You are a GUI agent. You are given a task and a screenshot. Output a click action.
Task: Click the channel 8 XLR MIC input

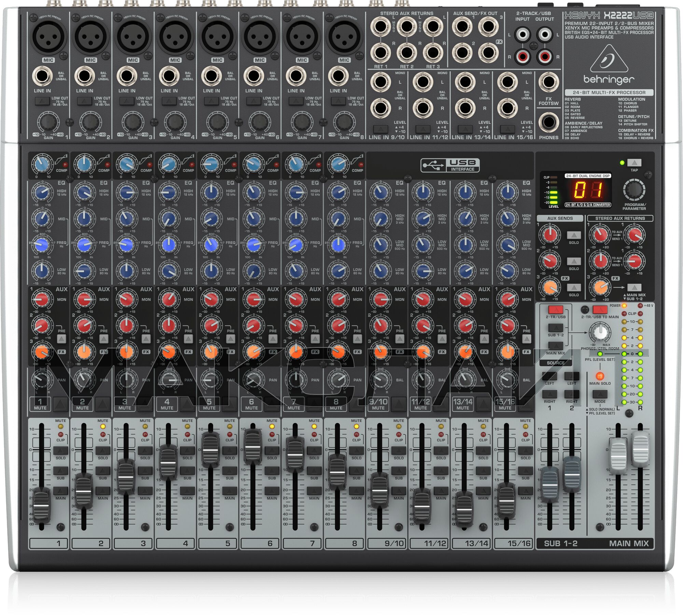[344, 37]
